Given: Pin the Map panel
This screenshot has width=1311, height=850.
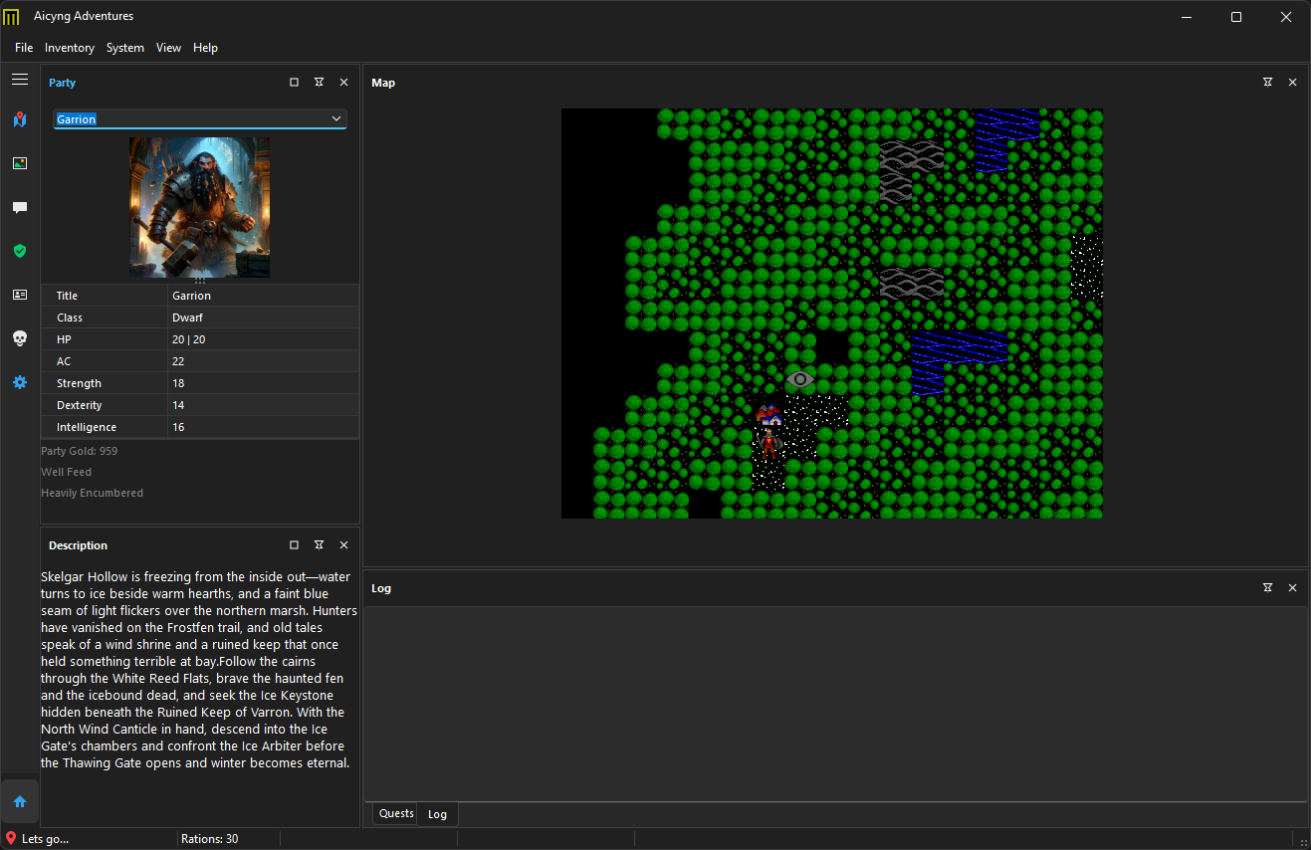Looking at the screenshot, I should [x=1267, y=82].
